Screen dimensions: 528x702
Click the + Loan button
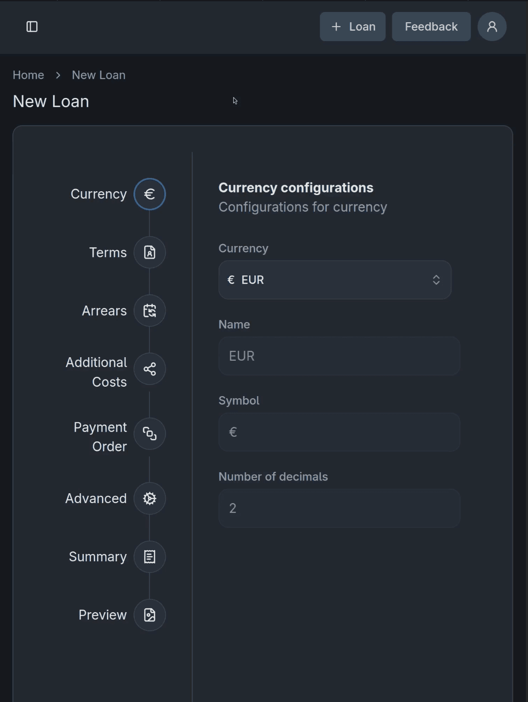click(352, 27)
